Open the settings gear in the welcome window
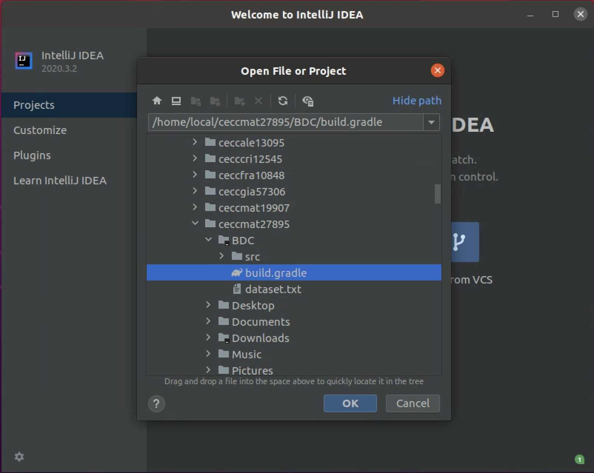The height and width of the screenshot is (473, 594). tap(19, 457)
